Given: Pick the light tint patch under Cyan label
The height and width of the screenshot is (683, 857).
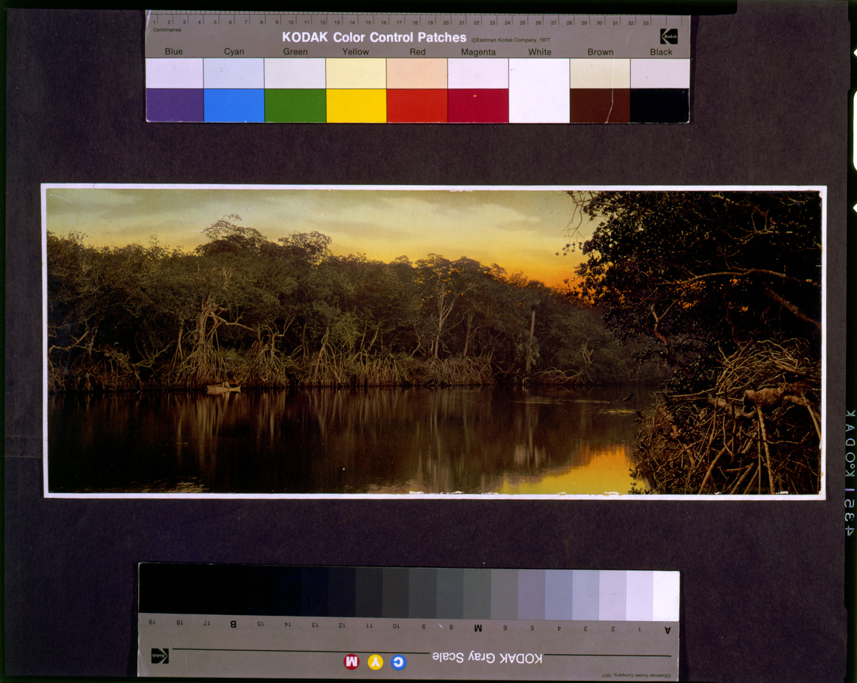Looking at the screenshot, I should coord(234,73).
